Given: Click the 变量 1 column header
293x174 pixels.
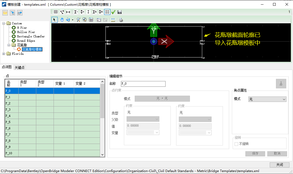Looking at the screenshot, I should pos(64,83).
